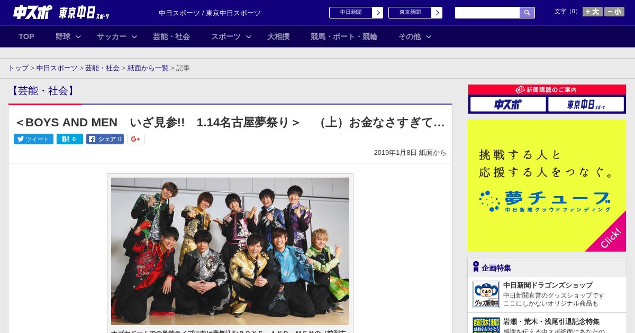Screen dimensions: 635x333
Task: Open the その他 menu item
Action: coord(410,36)
